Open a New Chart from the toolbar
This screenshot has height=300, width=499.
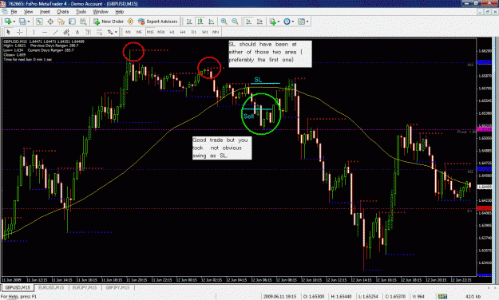click(8, 22)
